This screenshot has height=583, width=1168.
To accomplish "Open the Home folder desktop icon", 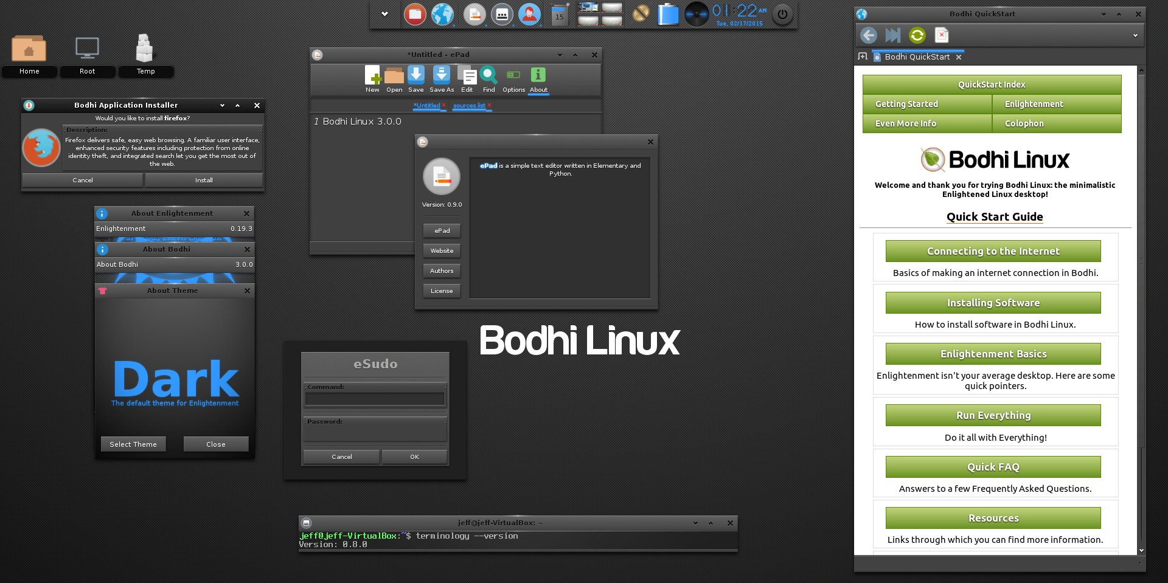I will [x=29, y=50].
